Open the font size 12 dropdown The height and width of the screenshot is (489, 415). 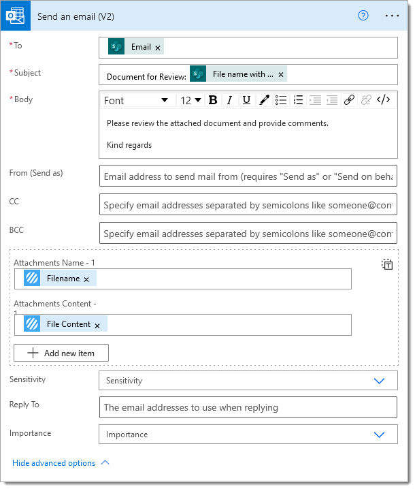click(x=190, y=100)
